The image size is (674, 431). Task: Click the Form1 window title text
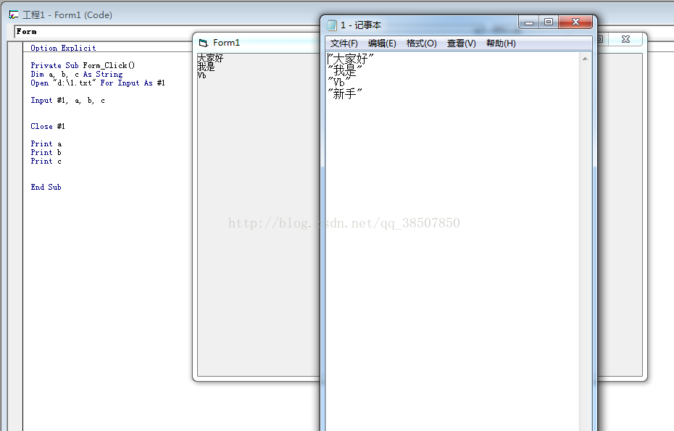[x=227, y=43]
